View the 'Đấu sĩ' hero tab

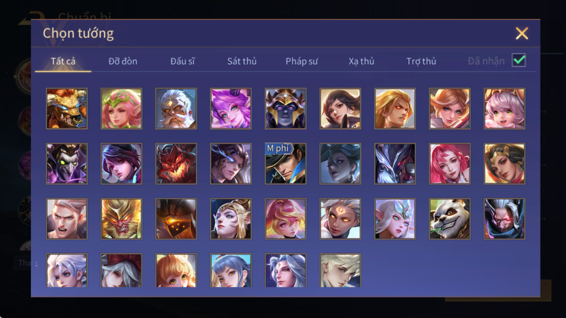[x=182, y=61]
